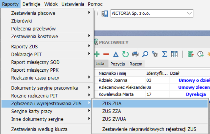
Task: Select row Kowalewska Marta
Action: pyautogui.click(x=122, y=94)
